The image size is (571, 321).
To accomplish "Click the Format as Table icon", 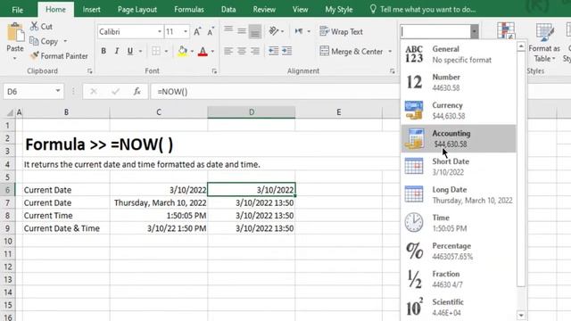I will point(545,33).
